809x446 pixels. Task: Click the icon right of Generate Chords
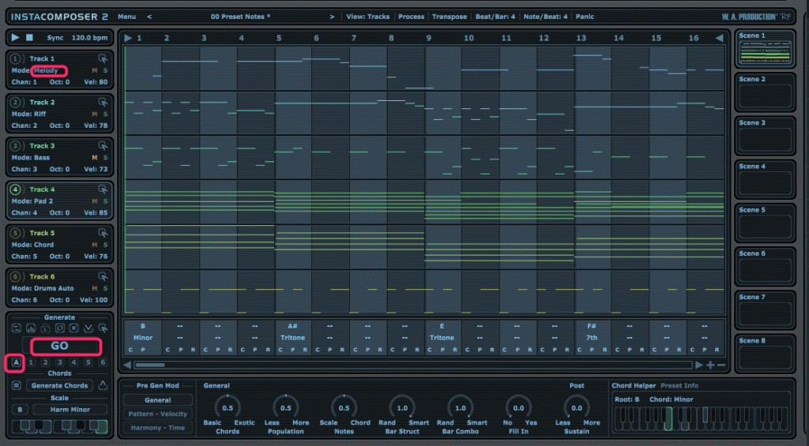click(x=103, y=385)
